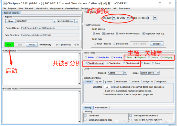Click Process Reports scrollbar down arrow
The image size is (177, 126).
pyautogui.click(x=79, y=122)
